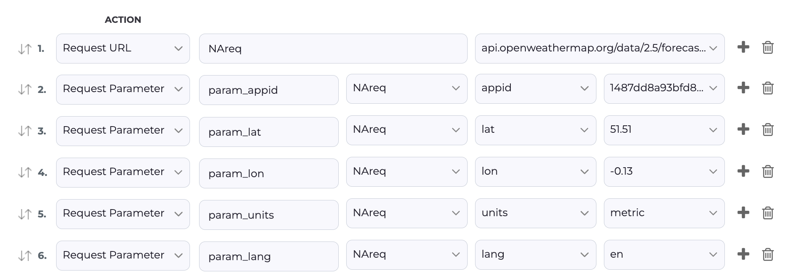This screenshot has width=803, height=278.
Task: Click the reorder arrows on row 6
Action: pos(25,256)
